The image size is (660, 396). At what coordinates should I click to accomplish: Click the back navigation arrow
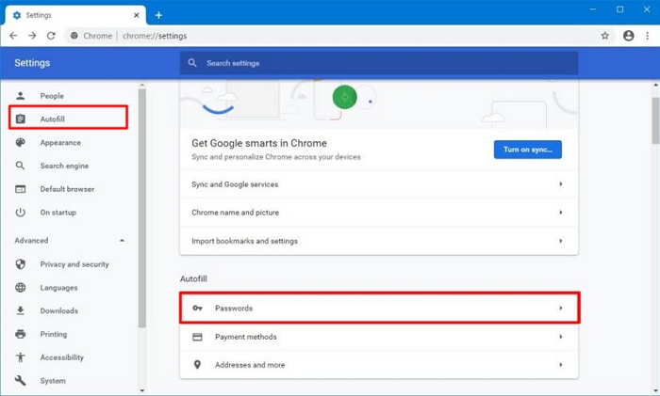[13, 36]
